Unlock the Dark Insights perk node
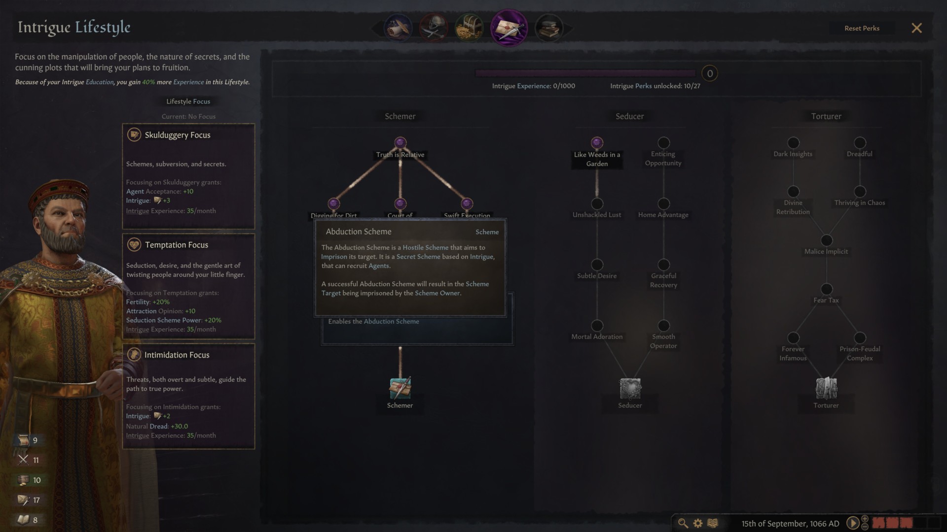Viewport: 947px width, 532px height. [x=793, y=143]
